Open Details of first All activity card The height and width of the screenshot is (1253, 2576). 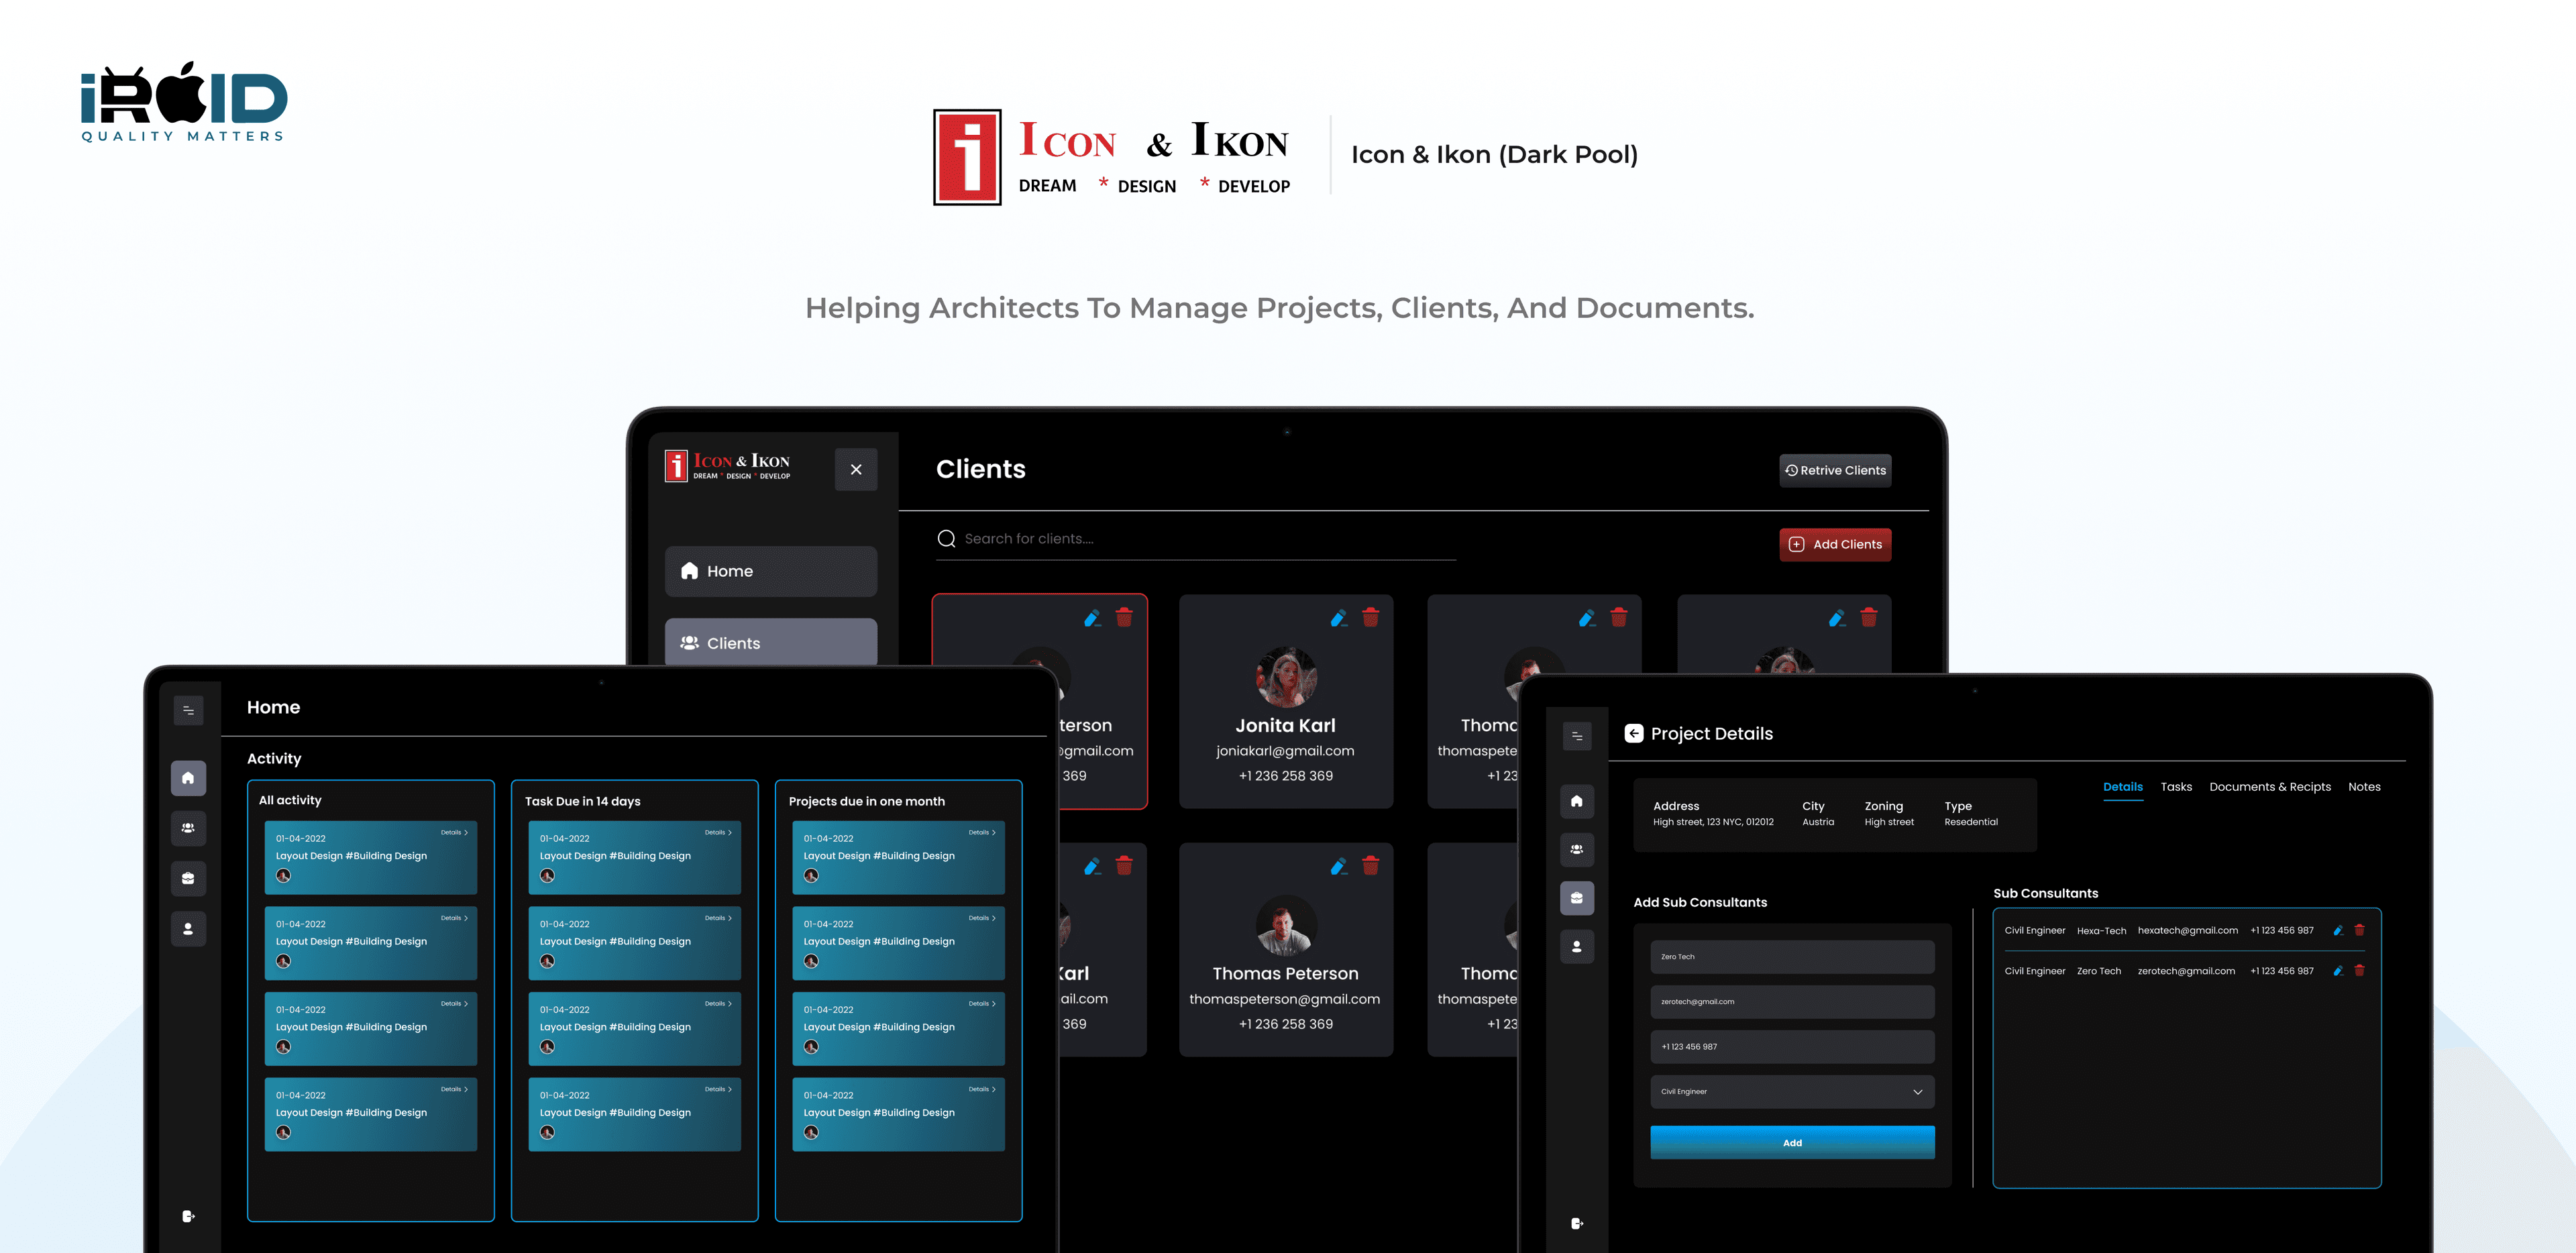(454, 832)
